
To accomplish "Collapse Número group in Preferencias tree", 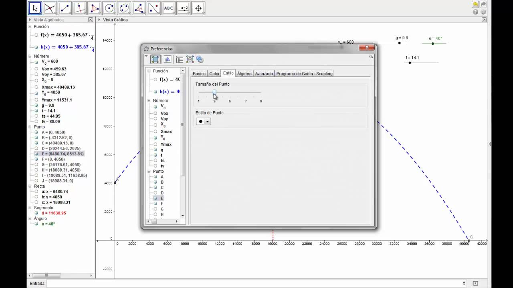I will click(x=149, y=101).
